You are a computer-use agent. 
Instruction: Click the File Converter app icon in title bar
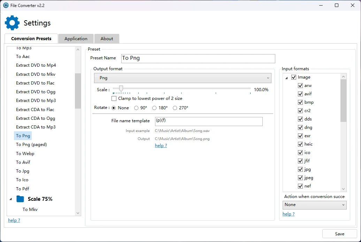tap(6, 5)
